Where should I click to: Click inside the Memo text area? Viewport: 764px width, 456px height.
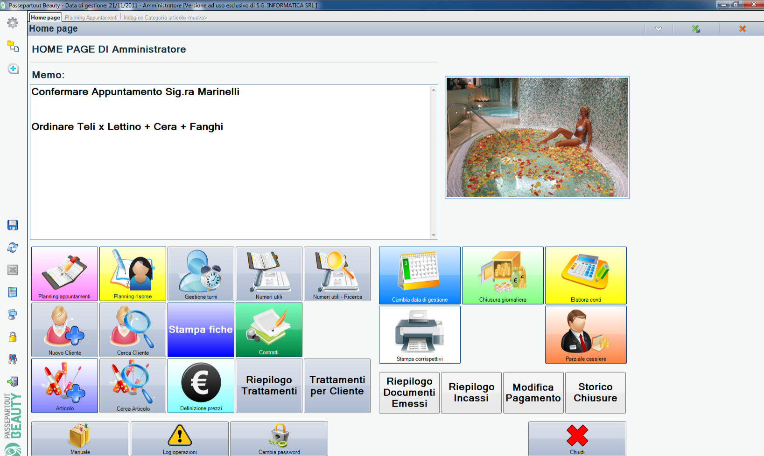tap(231, 177)
